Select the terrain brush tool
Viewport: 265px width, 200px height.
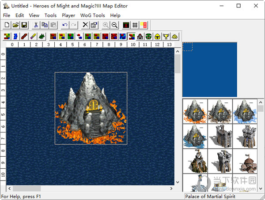(x=7, y=36)
